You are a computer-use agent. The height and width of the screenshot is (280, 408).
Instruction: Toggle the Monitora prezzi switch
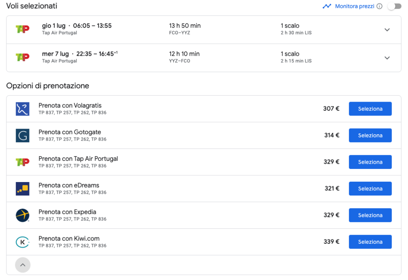395,6
